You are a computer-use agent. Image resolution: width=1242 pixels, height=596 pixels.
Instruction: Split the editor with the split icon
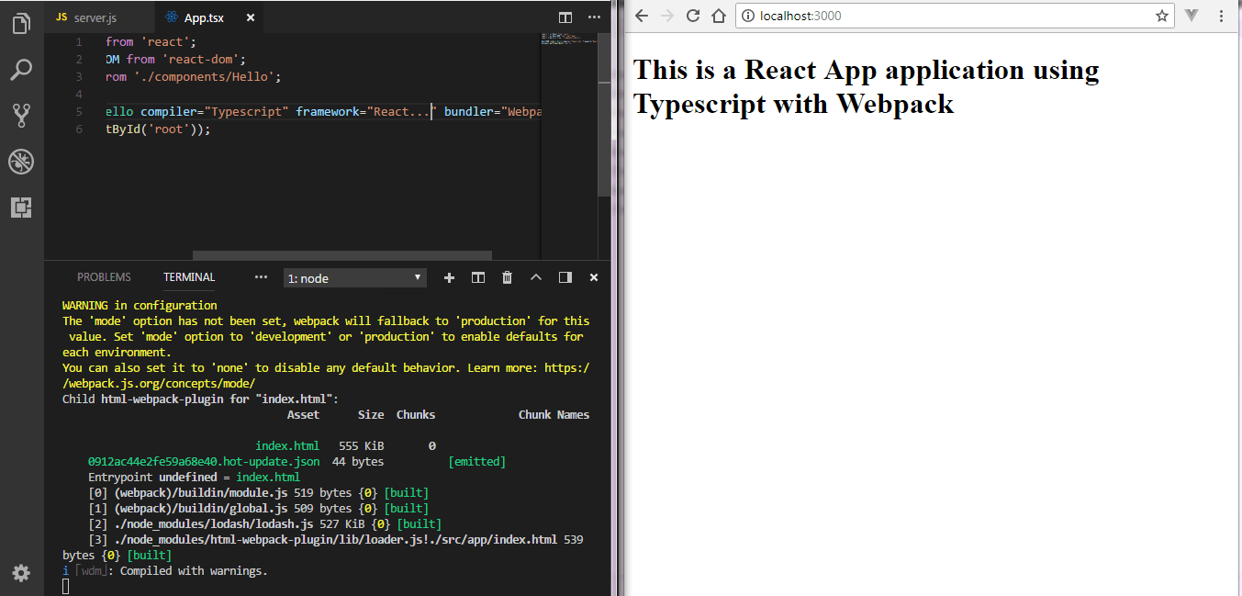coord(565,17)
